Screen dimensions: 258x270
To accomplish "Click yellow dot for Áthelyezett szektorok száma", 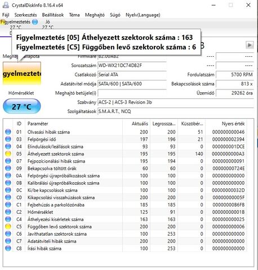I will [x=8, y=154].
